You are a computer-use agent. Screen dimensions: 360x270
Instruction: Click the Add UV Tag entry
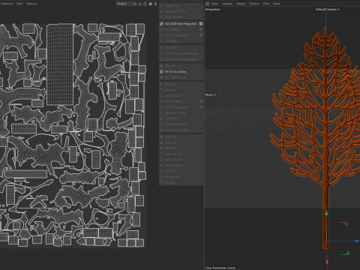(173, 5)
